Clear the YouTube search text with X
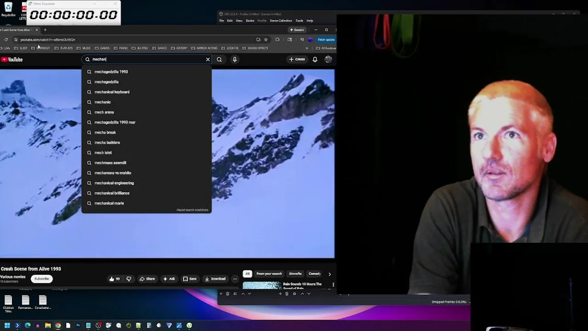 click(x=208, y=59)
